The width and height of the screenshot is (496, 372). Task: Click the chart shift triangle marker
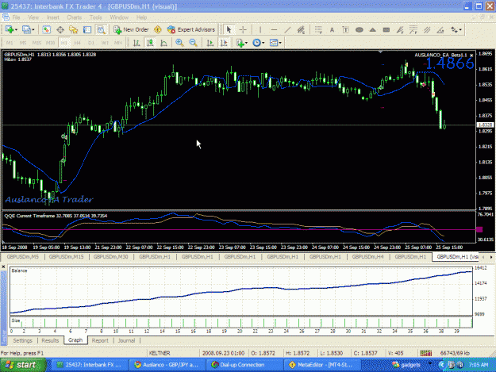tap(381, 52)
